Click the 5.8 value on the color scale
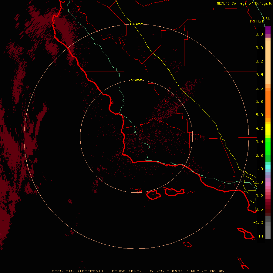The width and height of the screenshot is (273, 273). (259, 102)
